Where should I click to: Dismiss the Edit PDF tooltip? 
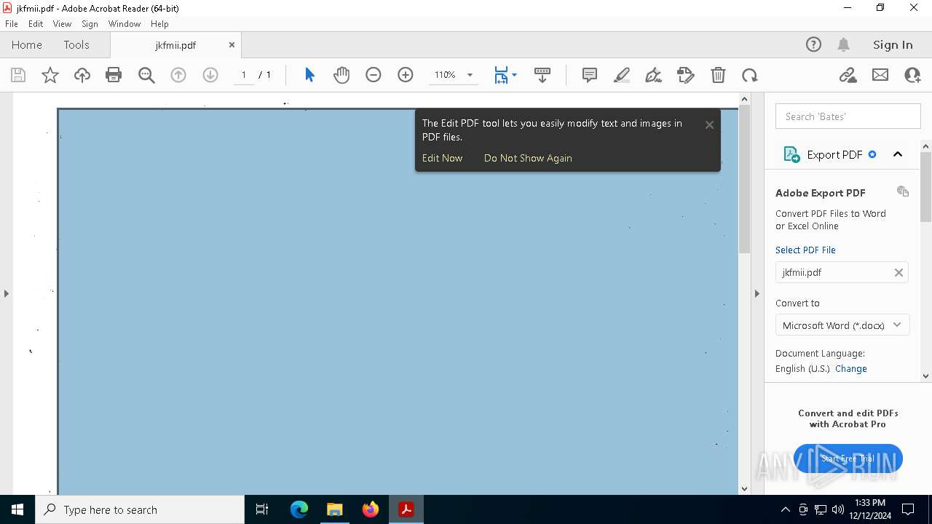(709, 125)
